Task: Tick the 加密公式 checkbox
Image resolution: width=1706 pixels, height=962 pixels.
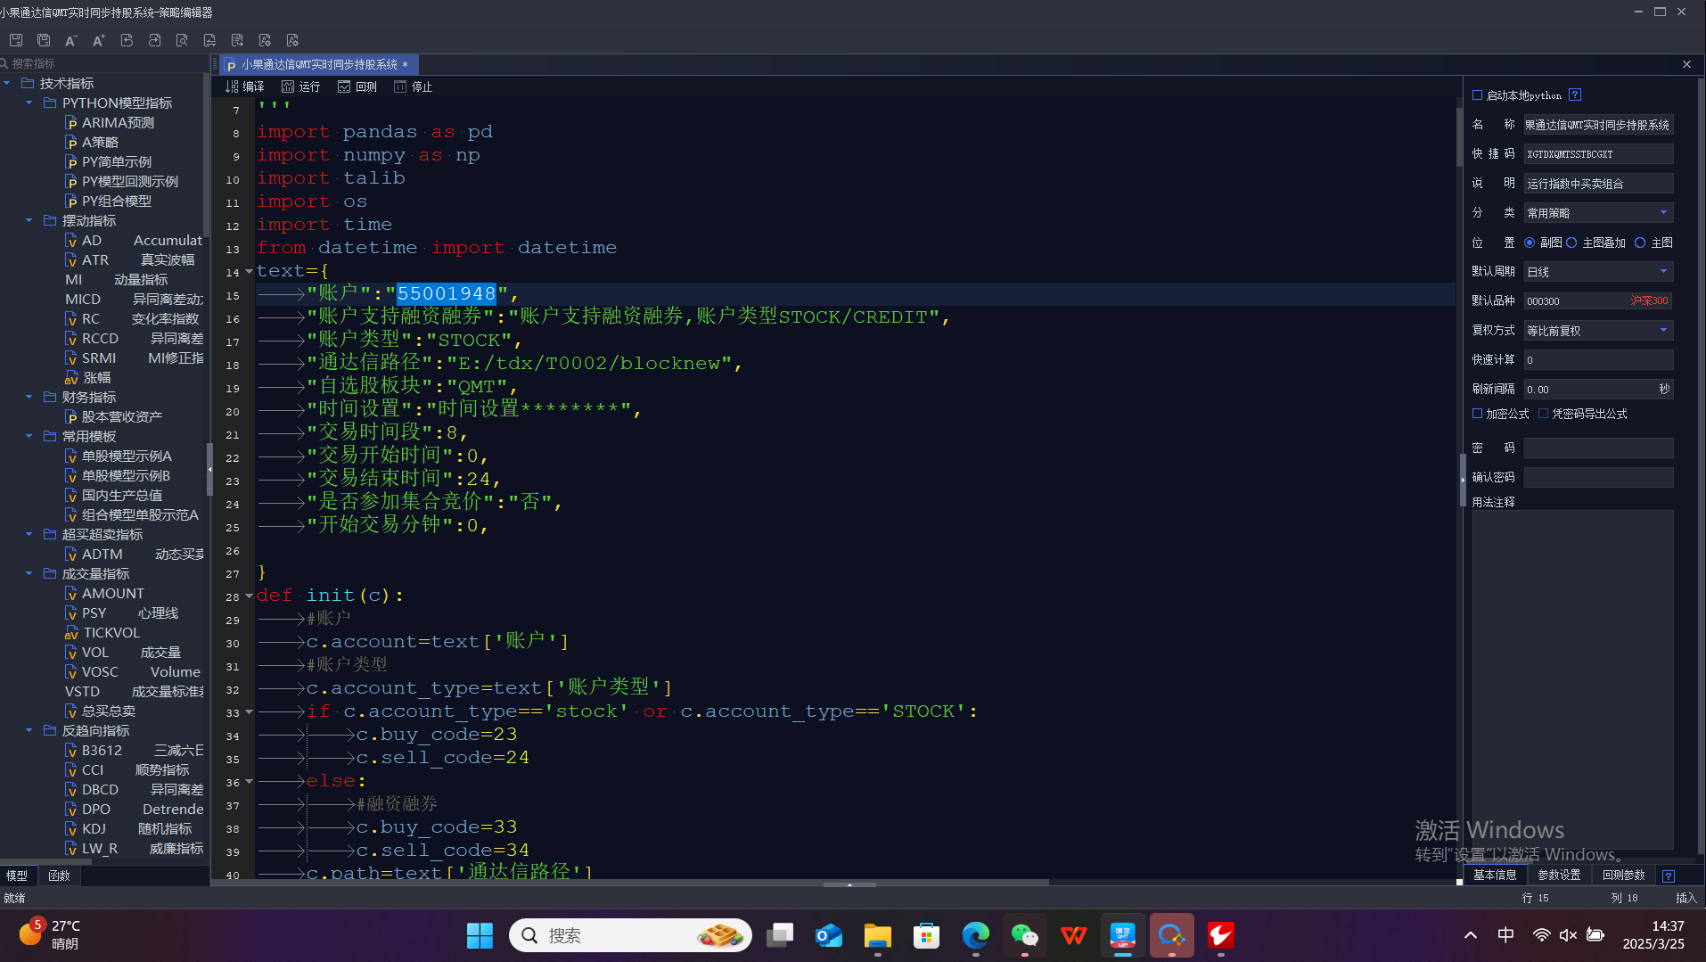Action: click(x=1477, y=414)
